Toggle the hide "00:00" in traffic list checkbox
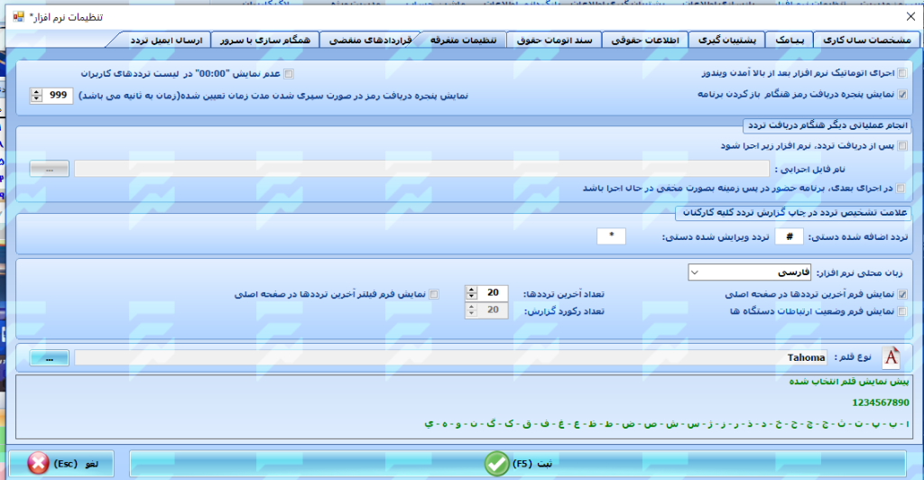Screen dimensions: 924x480 (289, 74)
